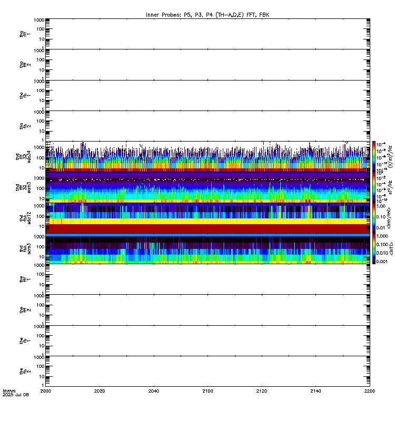Click the (V/m)²/Hz color bar
Viewport: 395px width, 421px height.
coord(374,156)
